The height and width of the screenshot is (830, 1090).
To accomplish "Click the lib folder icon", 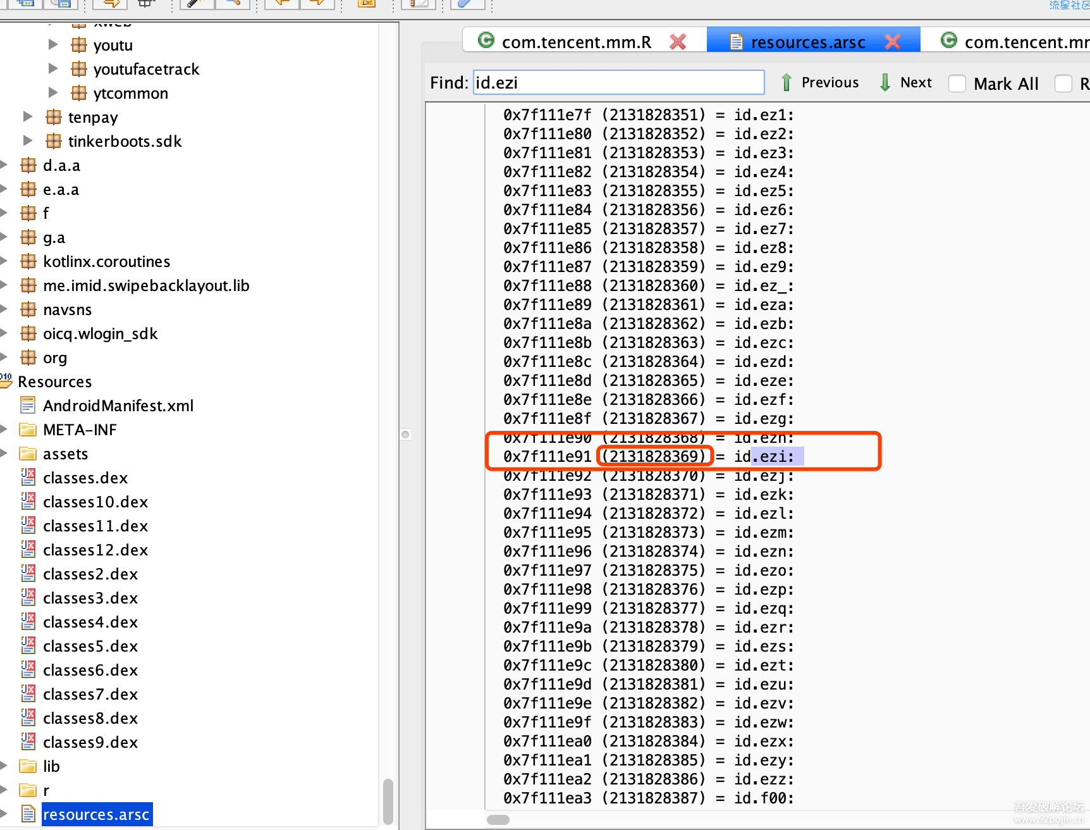I will [x=28, y=766].
